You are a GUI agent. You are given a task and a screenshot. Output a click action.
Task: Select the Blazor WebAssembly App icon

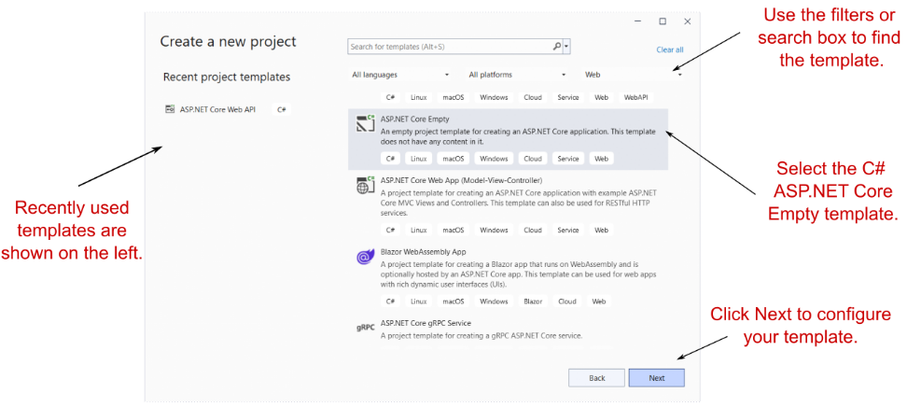[x=366, y=257]
